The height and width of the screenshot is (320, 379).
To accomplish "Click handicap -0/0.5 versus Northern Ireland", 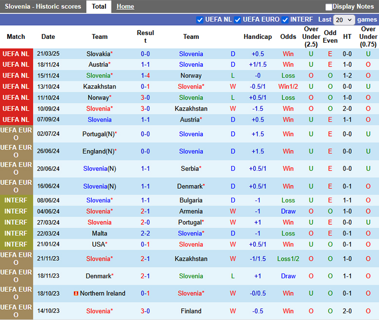I will pos(258,293).
